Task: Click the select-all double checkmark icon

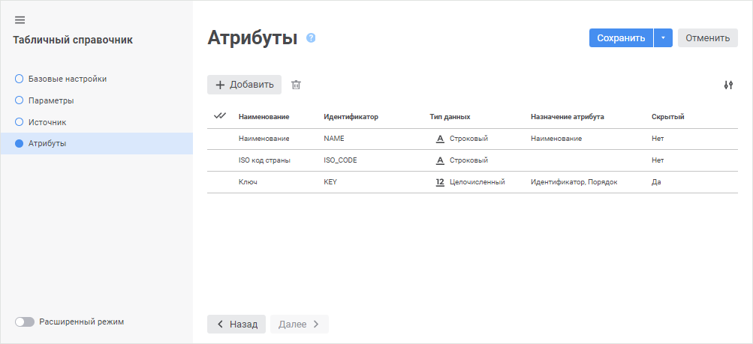Action: tap(220, 116)
